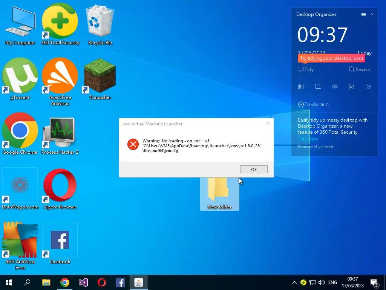This screenshot has height=290, width=386.
Task: Select the Recycle Bin icon
Action: point(100,25)
